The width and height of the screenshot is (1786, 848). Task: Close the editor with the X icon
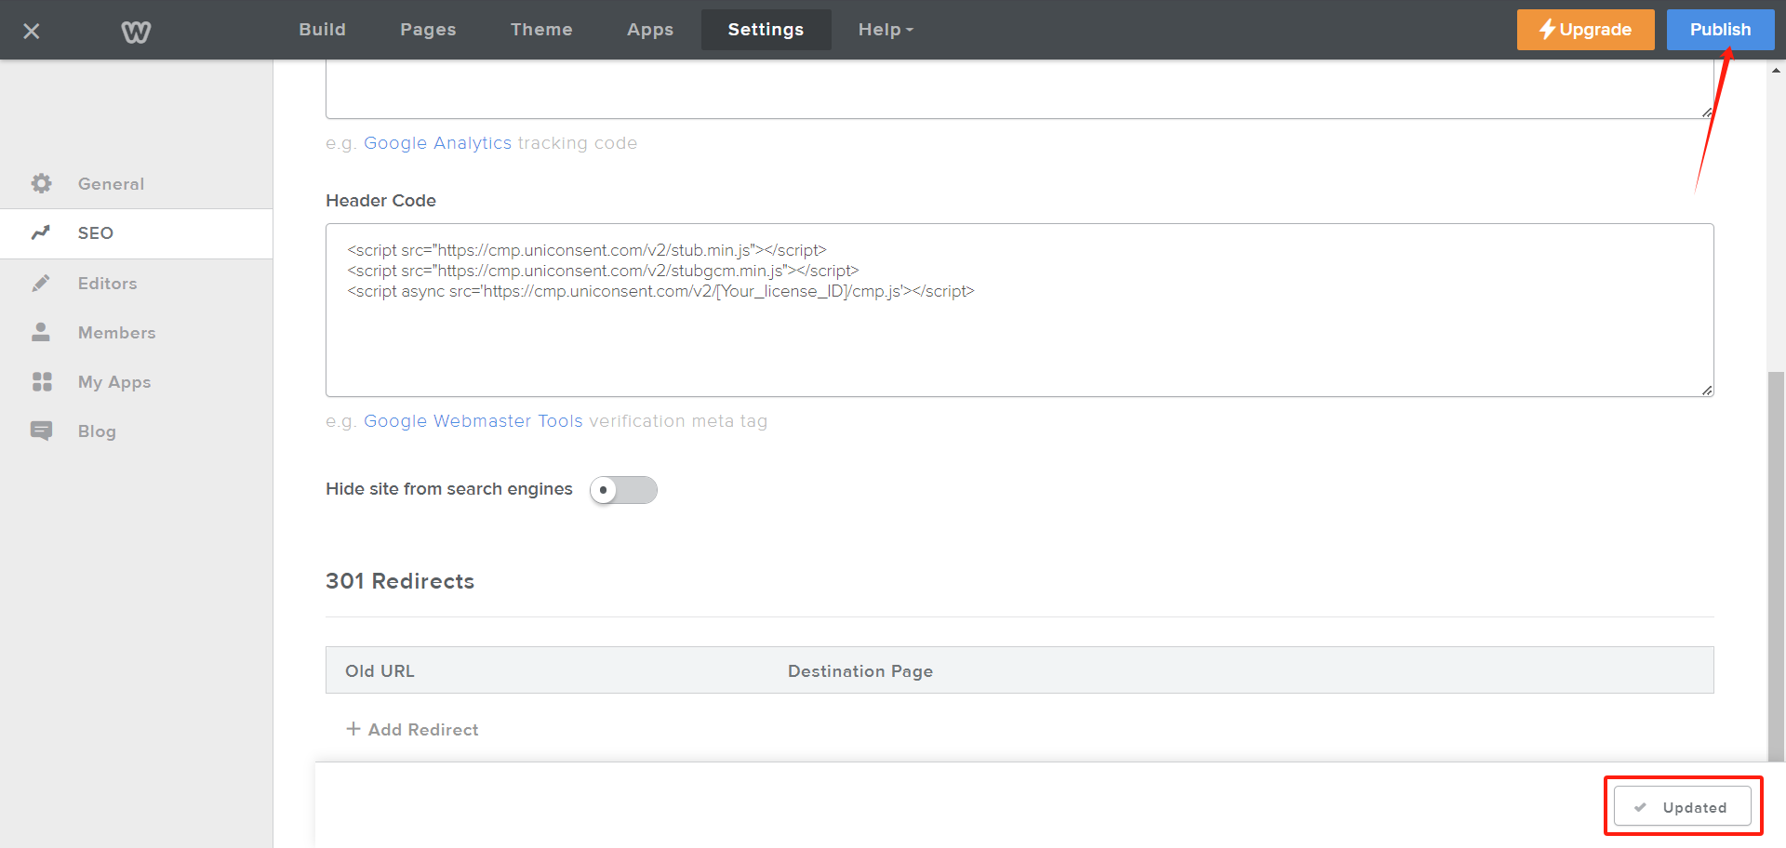coord(32,31)
